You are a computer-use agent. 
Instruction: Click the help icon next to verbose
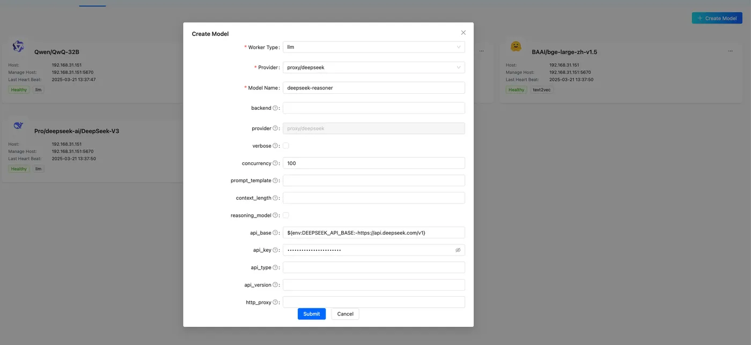[x=275, y=146]
